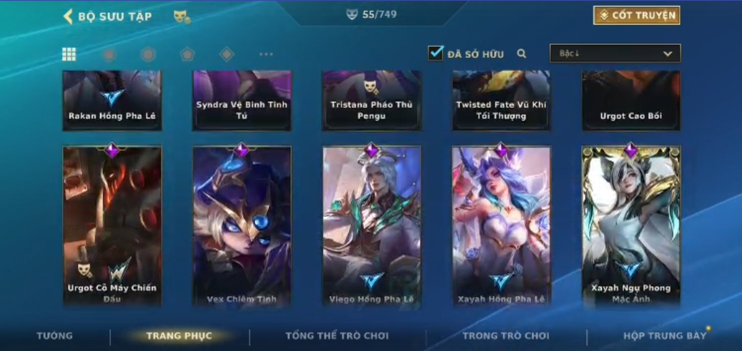Screen dimensions: 742x351
Task: Open the three-dots more filters icon
Action: (x=266, y=54)
